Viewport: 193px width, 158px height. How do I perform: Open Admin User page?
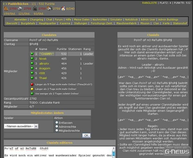point(148,20)
